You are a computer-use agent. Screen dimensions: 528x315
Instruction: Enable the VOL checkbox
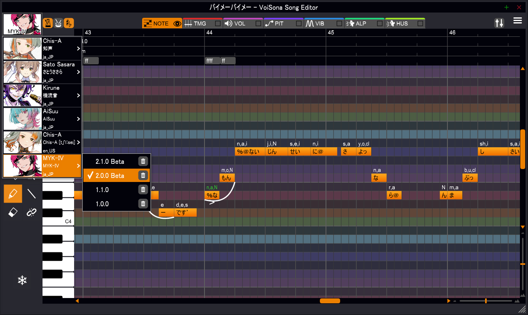click(258, 23)
